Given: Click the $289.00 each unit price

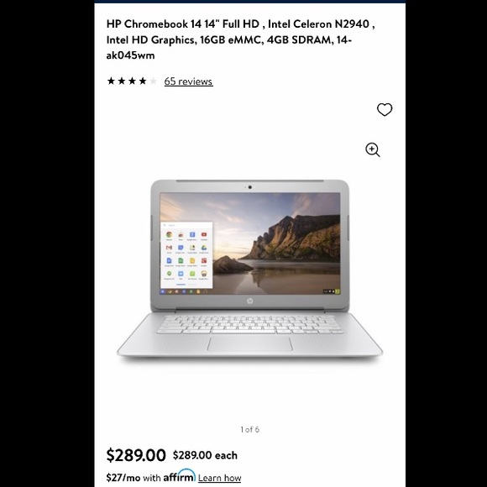Looking at the screenshot, I should pyautogui.click(x=205, y=455).
